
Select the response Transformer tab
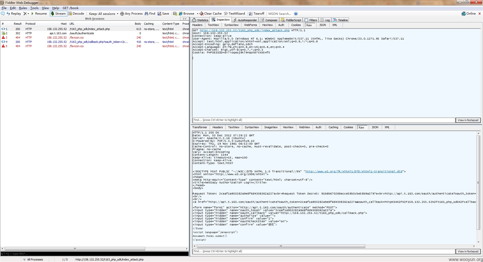[x=199, y=127]
